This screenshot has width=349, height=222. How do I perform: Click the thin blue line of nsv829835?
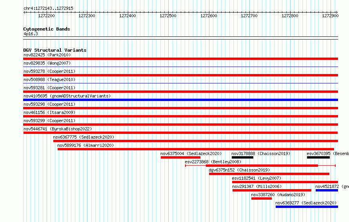[180, 67]
